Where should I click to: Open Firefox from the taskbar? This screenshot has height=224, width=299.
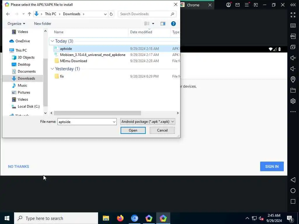(x=120, y=218)
